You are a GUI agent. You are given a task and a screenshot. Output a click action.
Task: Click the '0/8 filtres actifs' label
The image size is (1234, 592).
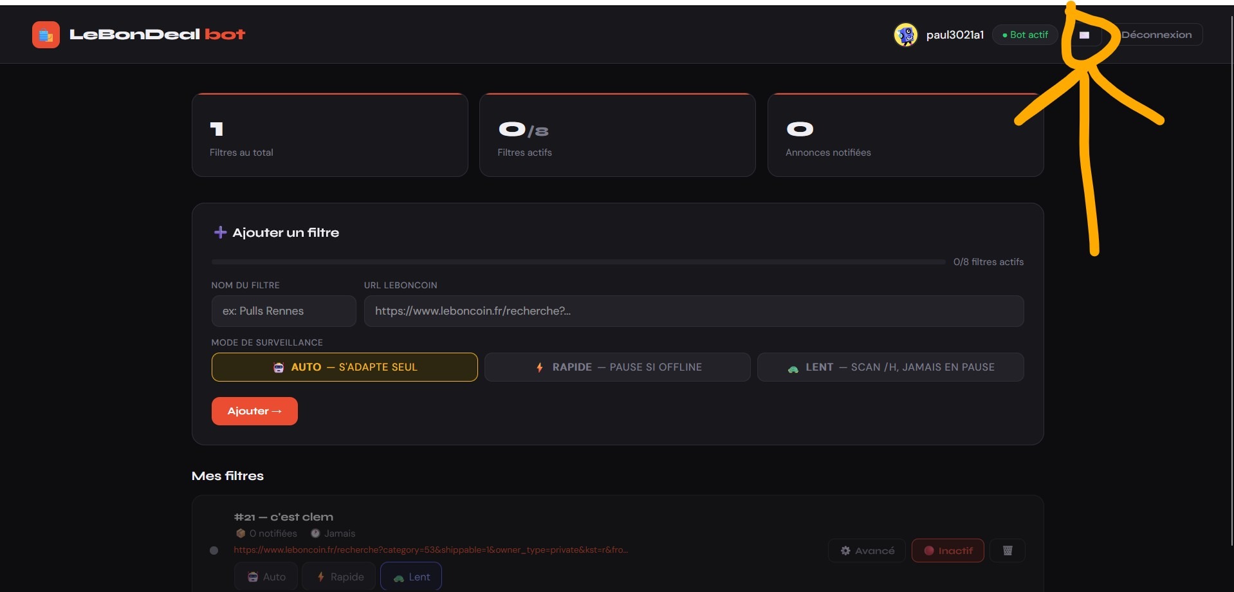[x=988, y=262]
